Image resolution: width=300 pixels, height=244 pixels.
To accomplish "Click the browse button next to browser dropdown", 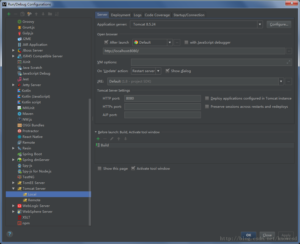I will [x=177, y=42].
